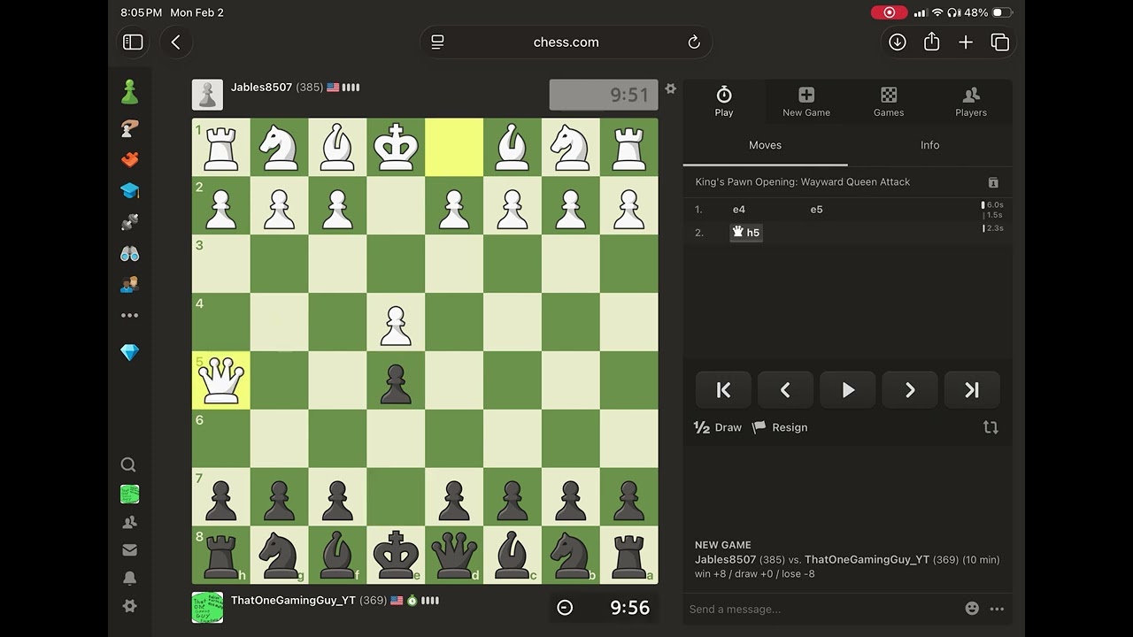Open ThatOneGamingGuy_YT profile name above clock
The image size is (1133, 637).
pyautogui.click(x=293, y=600)
